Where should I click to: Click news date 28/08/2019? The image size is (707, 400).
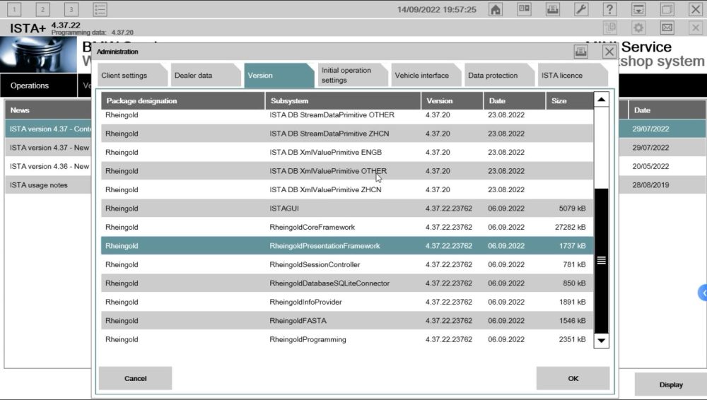(650, 185)
